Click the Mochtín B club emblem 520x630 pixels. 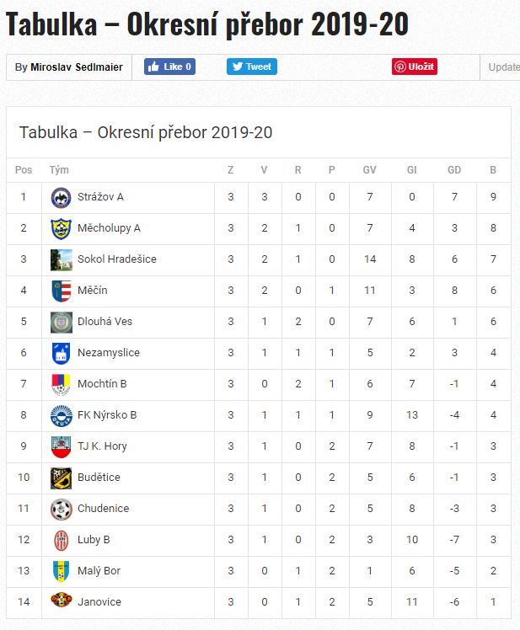tap(61, 384)
